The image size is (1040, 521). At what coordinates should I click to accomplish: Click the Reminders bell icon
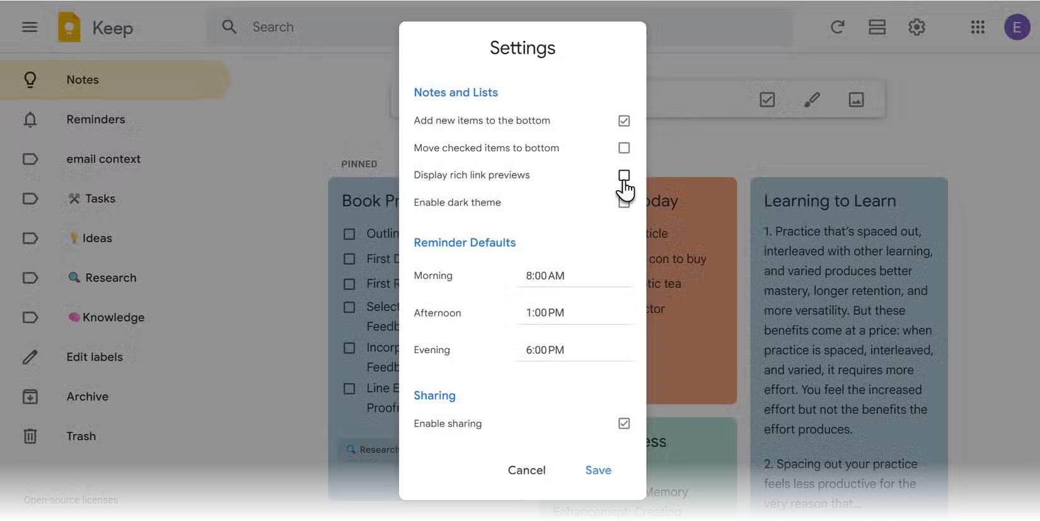pos(30,119)
